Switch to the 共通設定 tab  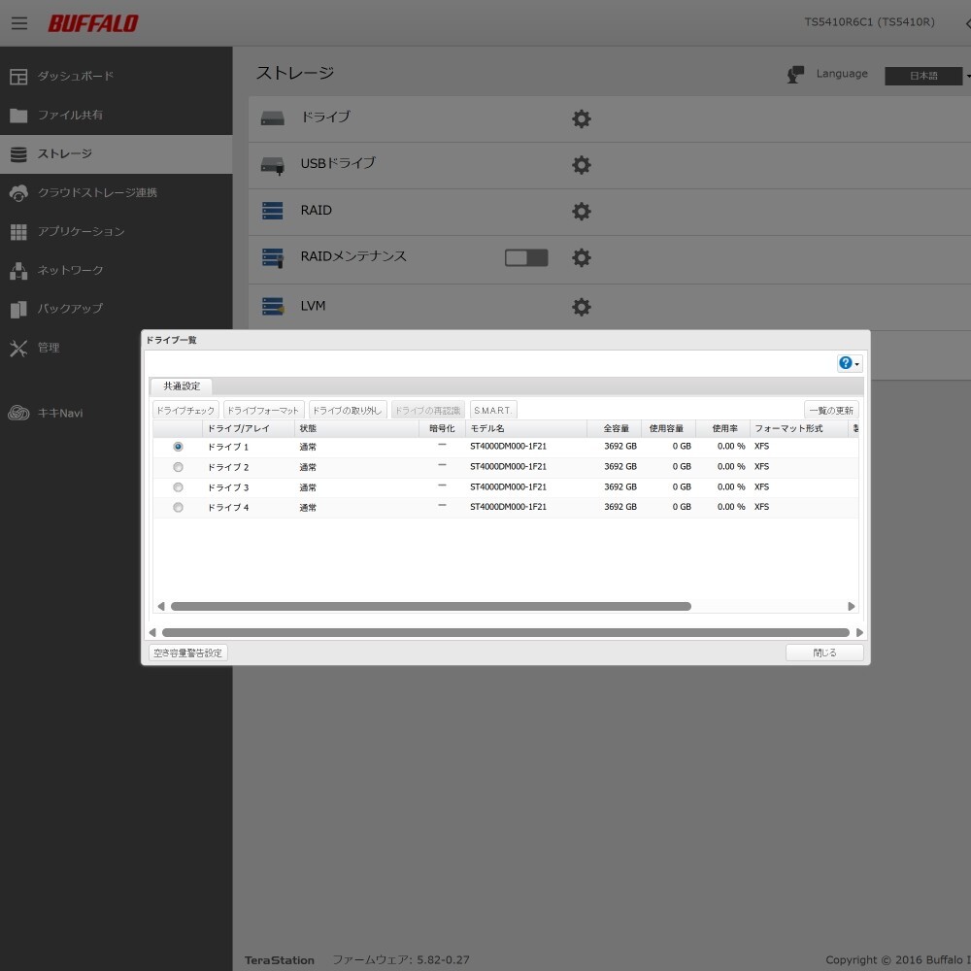(x=182, y=386)
